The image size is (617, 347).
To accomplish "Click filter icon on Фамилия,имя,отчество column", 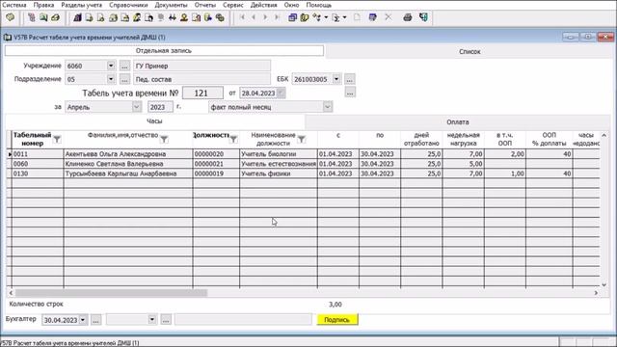I will pos(164,139).
